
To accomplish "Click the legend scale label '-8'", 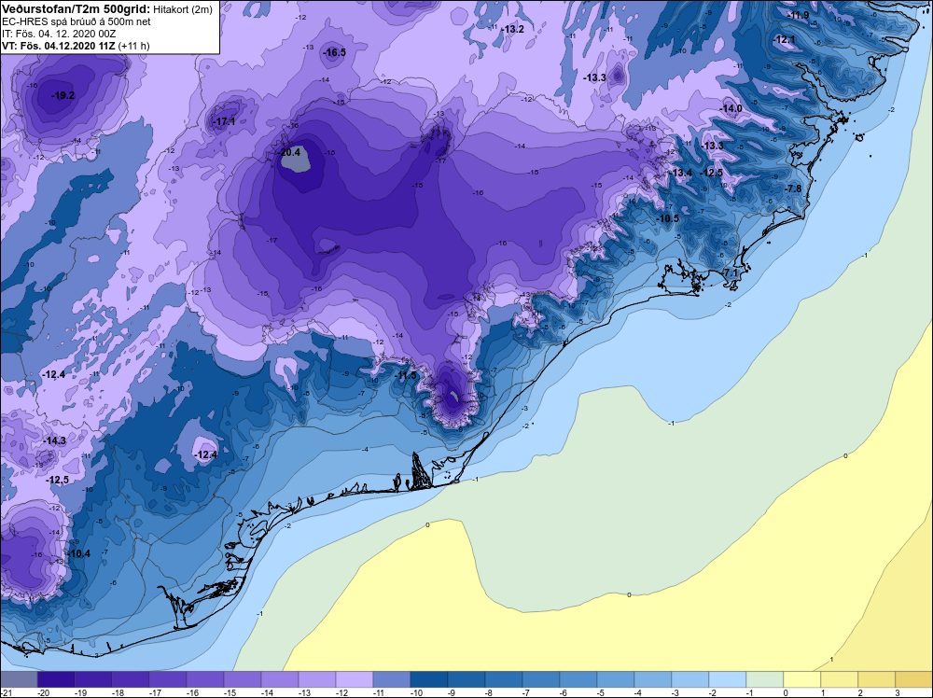I will (x=490, y=692).
